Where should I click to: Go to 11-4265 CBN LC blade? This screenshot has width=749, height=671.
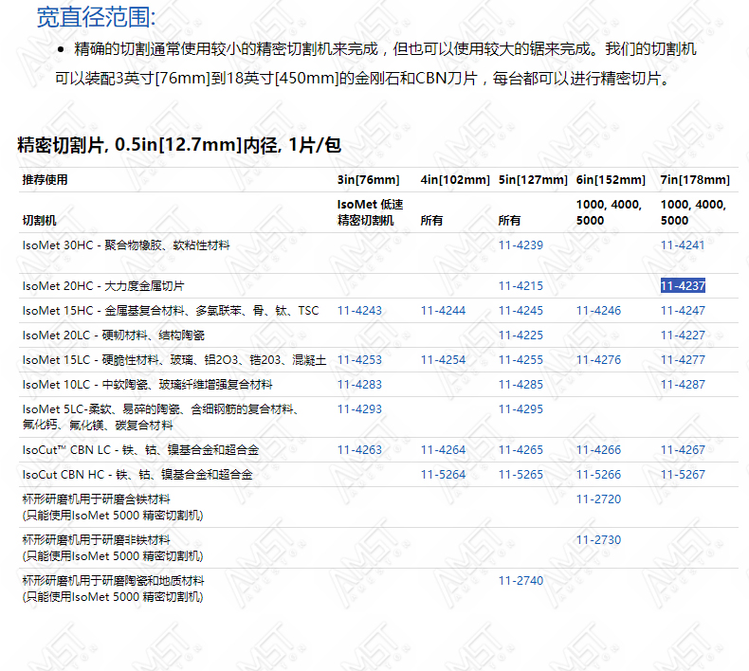[x=521, y=450]
